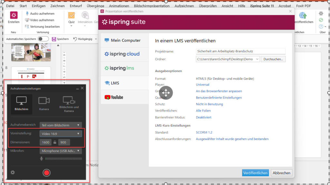Select Mein Computer publish destination
The image size is (330, 185).
coord(125,40)
